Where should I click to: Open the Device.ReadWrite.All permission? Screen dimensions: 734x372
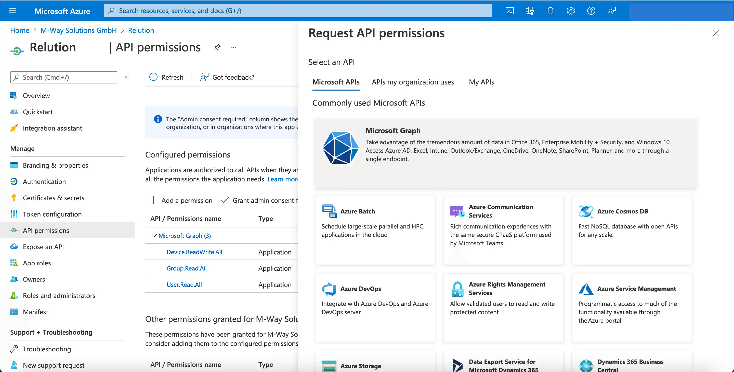(194, 252)
